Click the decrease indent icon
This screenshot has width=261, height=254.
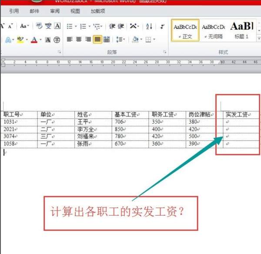112,26
